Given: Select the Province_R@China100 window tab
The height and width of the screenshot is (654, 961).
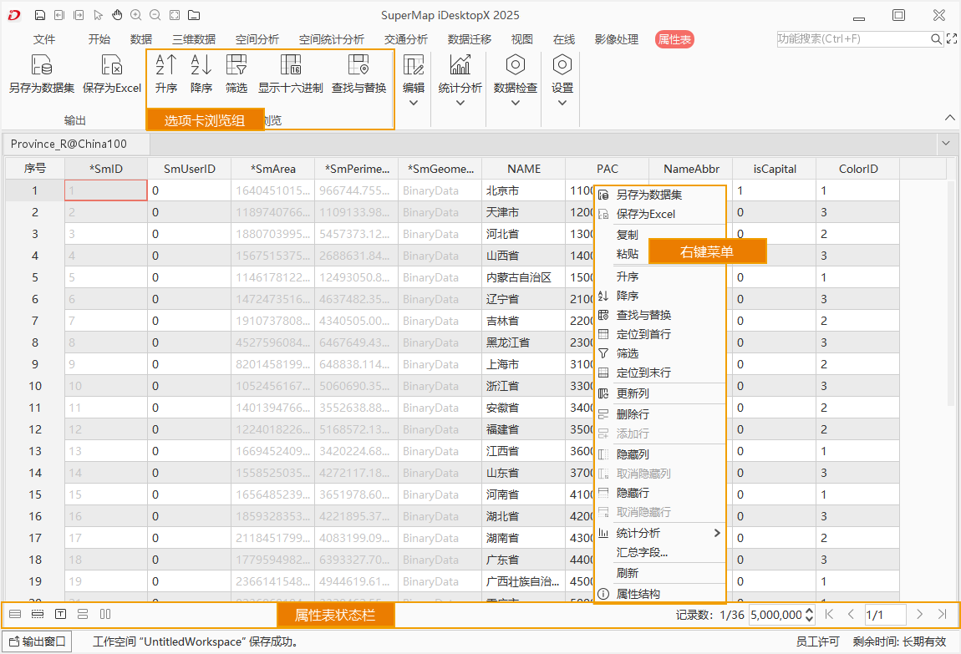Looking at the screenshot, I should (76, 144).
